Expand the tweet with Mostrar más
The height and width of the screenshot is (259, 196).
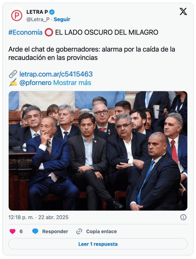pos(72,83)
